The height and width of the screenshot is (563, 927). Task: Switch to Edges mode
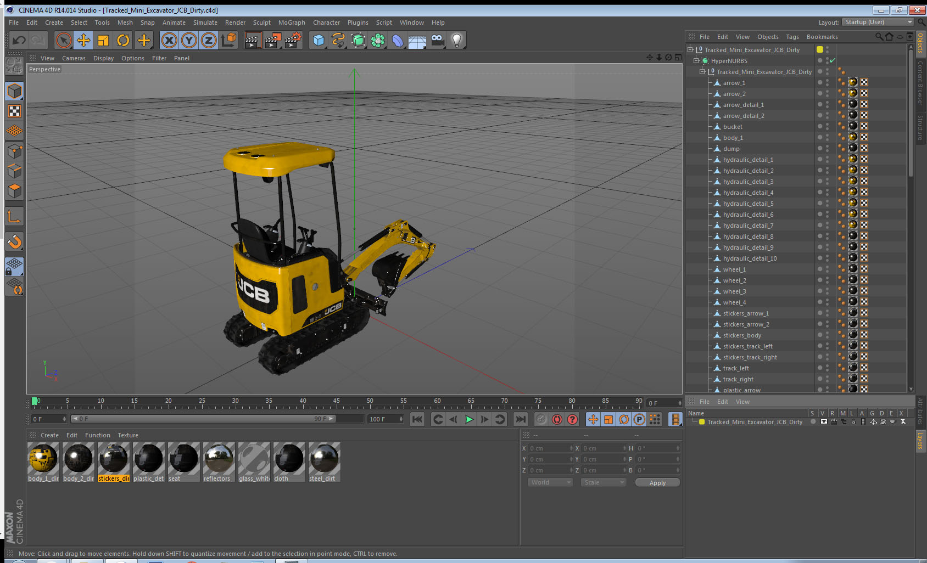coord(14,171)
